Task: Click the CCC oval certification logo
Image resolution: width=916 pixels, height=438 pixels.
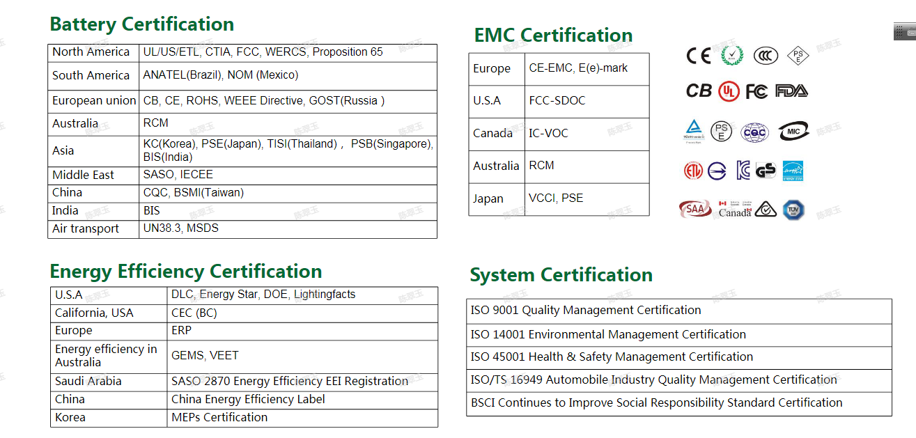Action: pos(766,56)
